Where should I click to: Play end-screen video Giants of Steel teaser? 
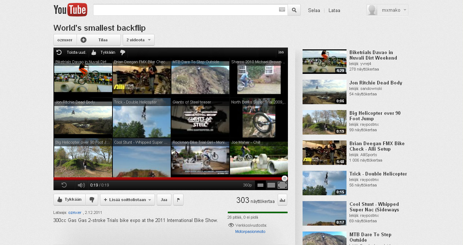200,117
